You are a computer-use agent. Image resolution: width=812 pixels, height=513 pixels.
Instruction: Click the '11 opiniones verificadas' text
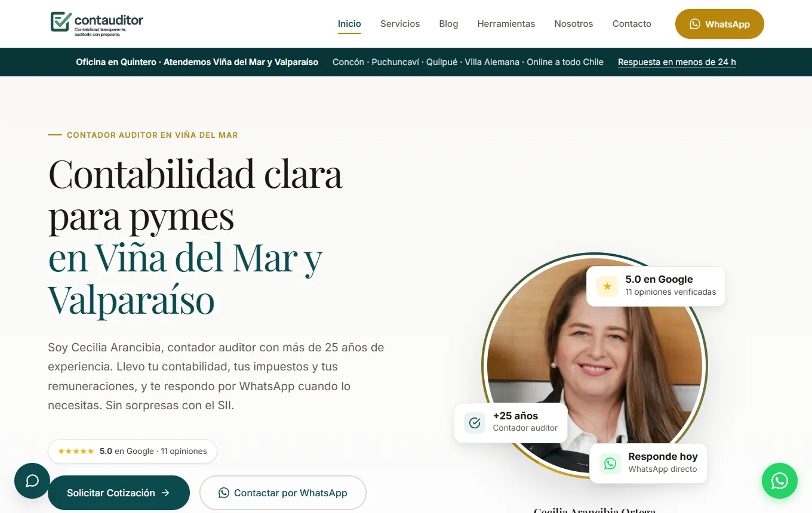point(670,292)
